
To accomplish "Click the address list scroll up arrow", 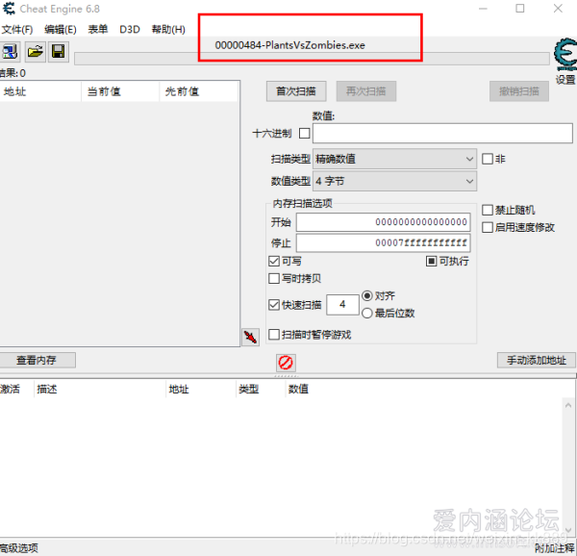I will point(568,406).
